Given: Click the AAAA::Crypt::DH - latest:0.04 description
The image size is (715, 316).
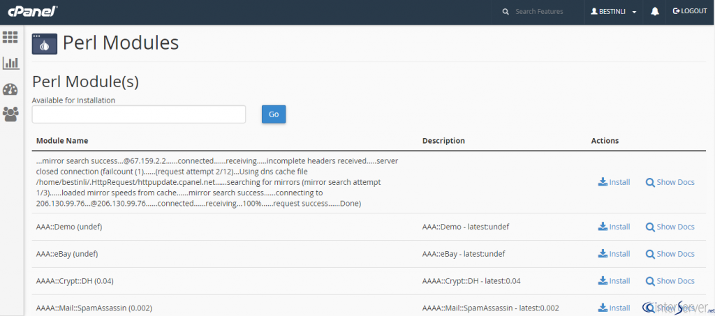Looking at the screenshot, I should point(471,281).
